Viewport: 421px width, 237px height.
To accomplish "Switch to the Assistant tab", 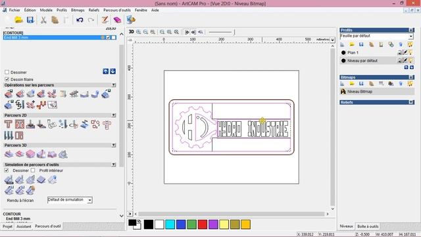I will click(24, 226).
